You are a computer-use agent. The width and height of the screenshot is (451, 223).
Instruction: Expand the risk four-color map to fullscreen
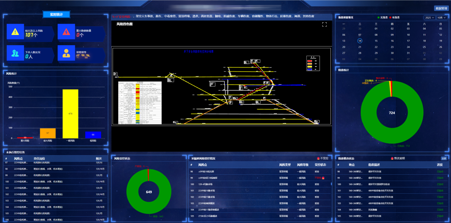click(x=325, y=24)
